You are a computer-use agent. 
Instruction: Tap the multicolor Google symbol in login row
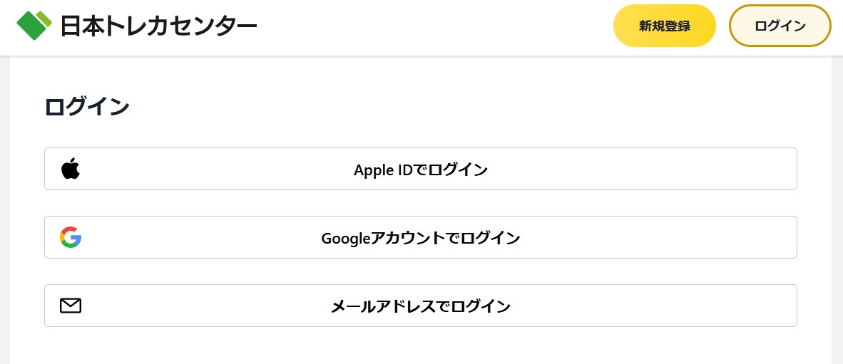pos(71,237)
